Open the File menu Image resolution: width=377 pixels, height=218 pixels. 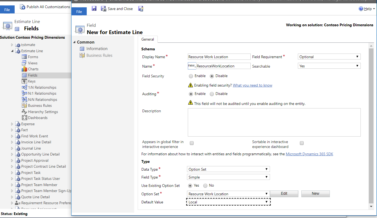pyautogui.click(x=79, y=12)
